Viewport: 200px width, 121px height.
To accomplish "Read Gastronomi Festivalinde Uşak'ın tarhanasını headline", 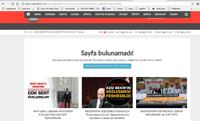I will pyautogui.click(x=162, y=113).
